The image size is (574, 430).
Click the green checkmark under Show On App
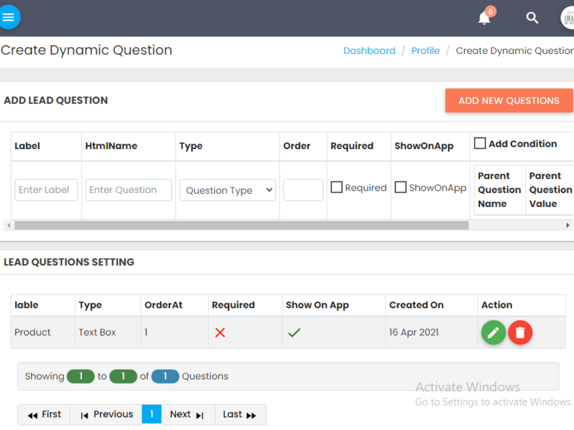(x=294, y=333)
